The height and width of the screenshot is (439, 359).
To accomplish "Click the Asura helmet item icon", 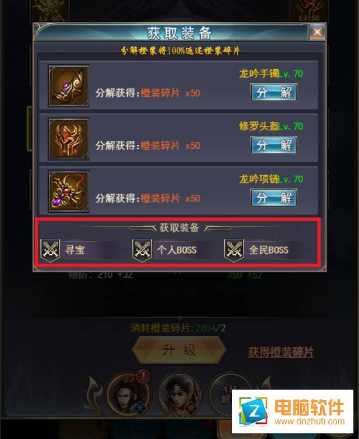I will 68,139.
